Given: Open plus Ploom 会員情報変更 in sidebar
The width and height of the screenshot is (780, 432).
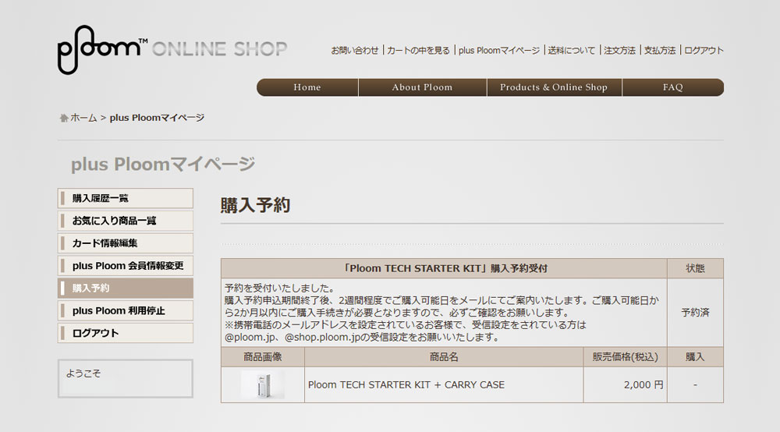Looking at the screenshot, I should 126,265.
